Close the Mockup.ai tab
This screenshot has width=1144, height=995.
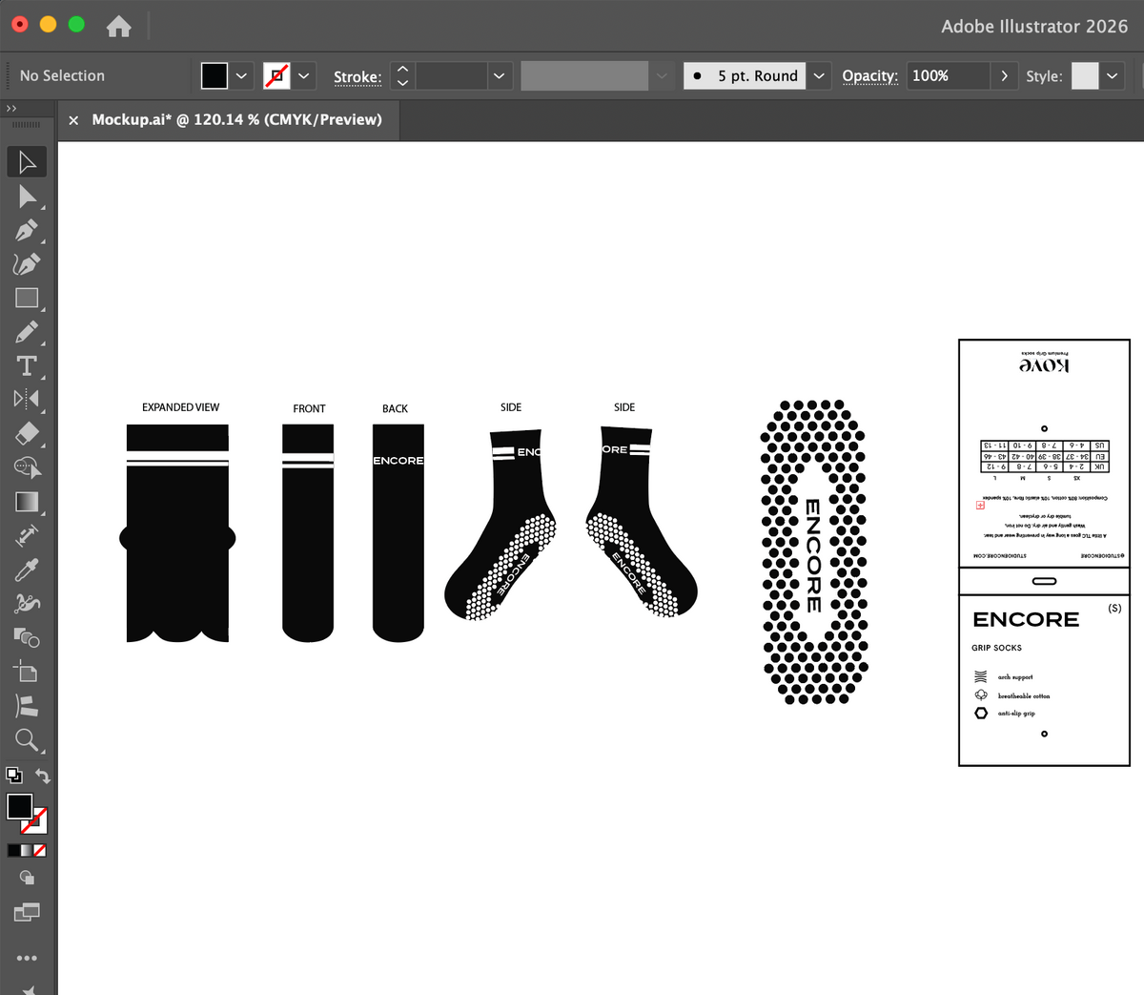click(73, 120)
